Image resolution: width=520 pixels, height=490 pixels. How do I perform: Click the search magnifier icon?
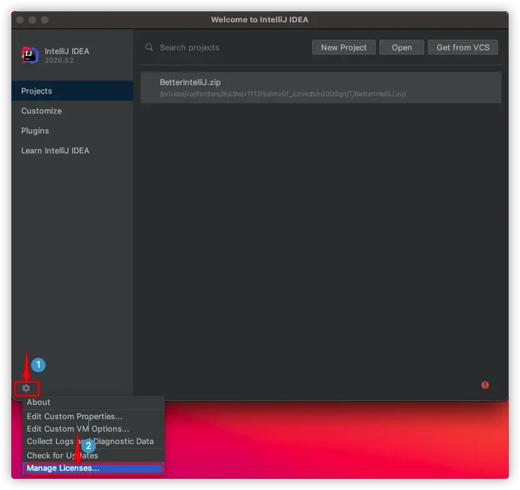pyautogui.click(x=149, y=47)
